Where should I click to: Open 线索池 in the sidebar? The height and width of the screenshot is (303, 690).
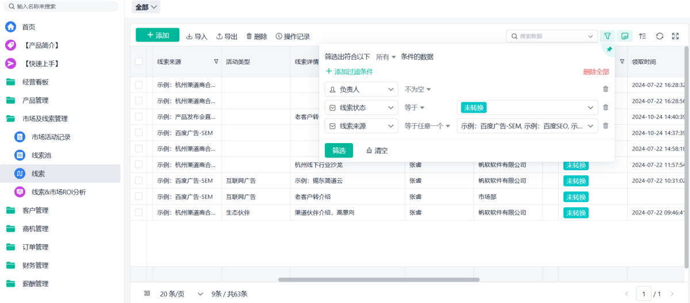(41, 155)
